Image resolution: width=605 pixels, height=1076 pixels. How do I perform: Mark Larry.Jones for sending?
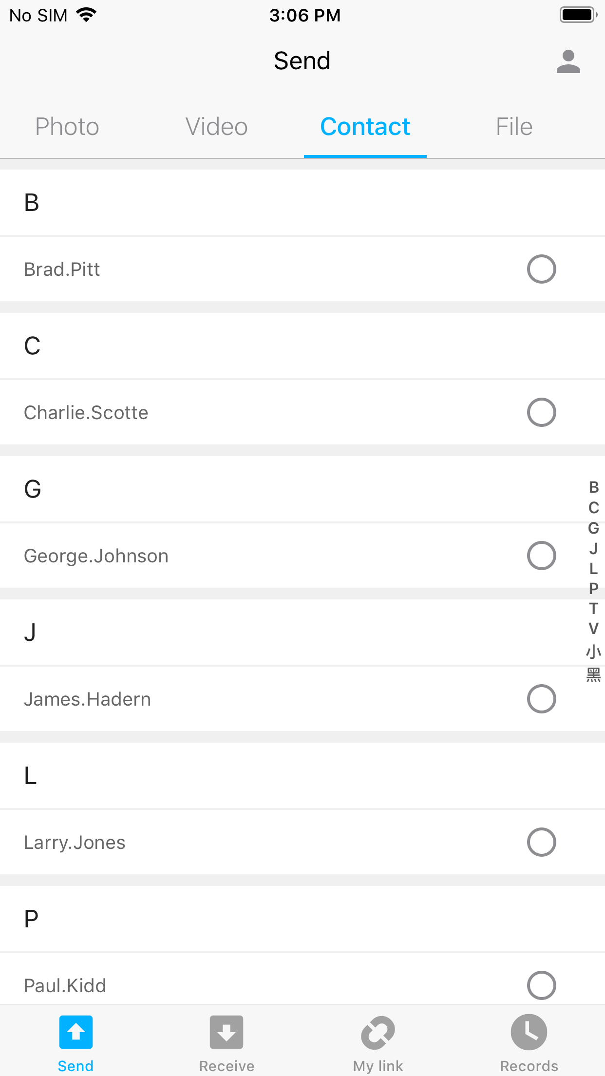[541, 842]
